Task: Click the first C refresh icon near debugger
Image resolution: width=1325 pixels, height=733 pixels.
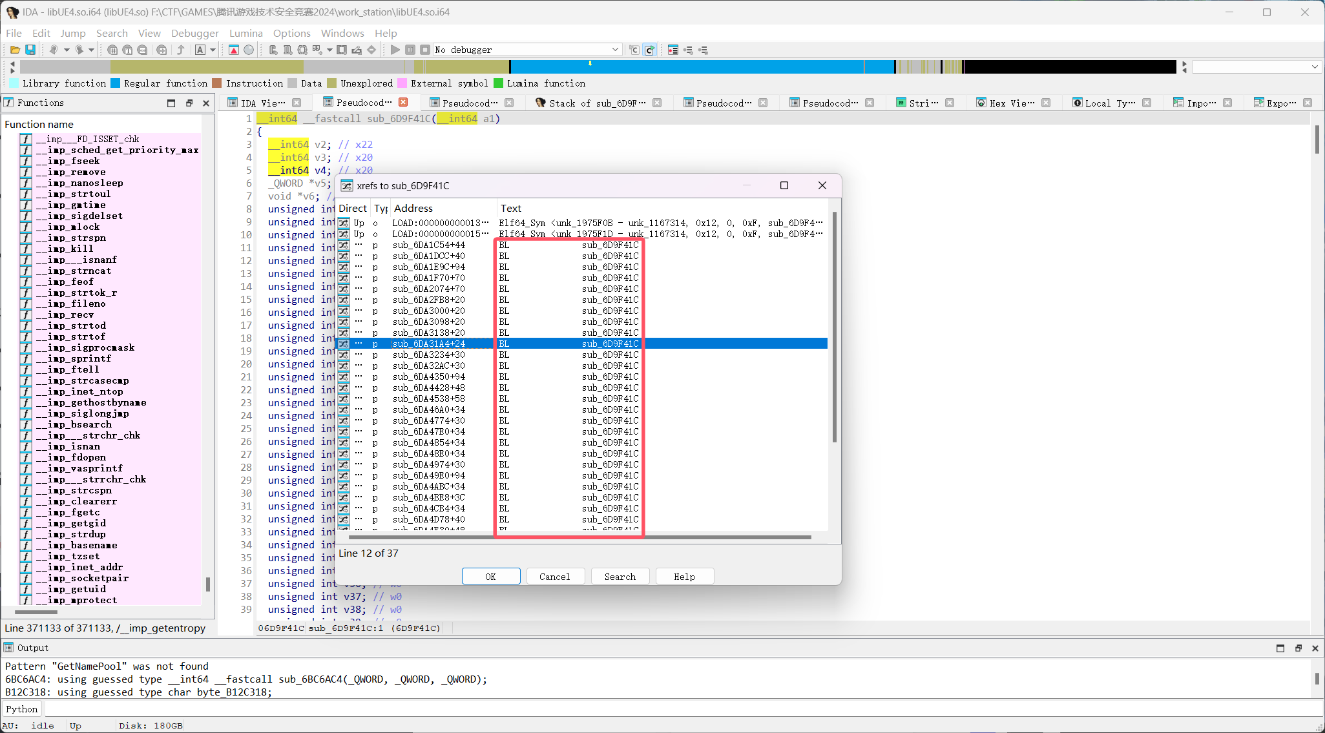Action: pyautogui.click(x=634, y=50)
